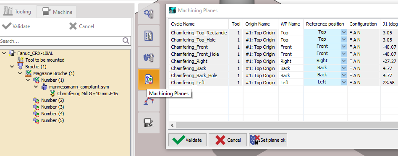Viewport: 398px width, 156px height.
Task: Click the WP Name column header
Action: [x=291, y=24]
